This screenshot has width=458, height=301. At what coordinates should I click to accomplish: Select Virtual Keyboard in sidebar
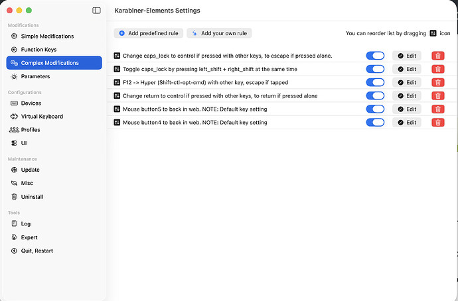click(x=42, y=117)
